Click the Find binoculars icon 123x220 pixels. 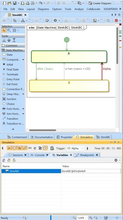pos(32,3)
